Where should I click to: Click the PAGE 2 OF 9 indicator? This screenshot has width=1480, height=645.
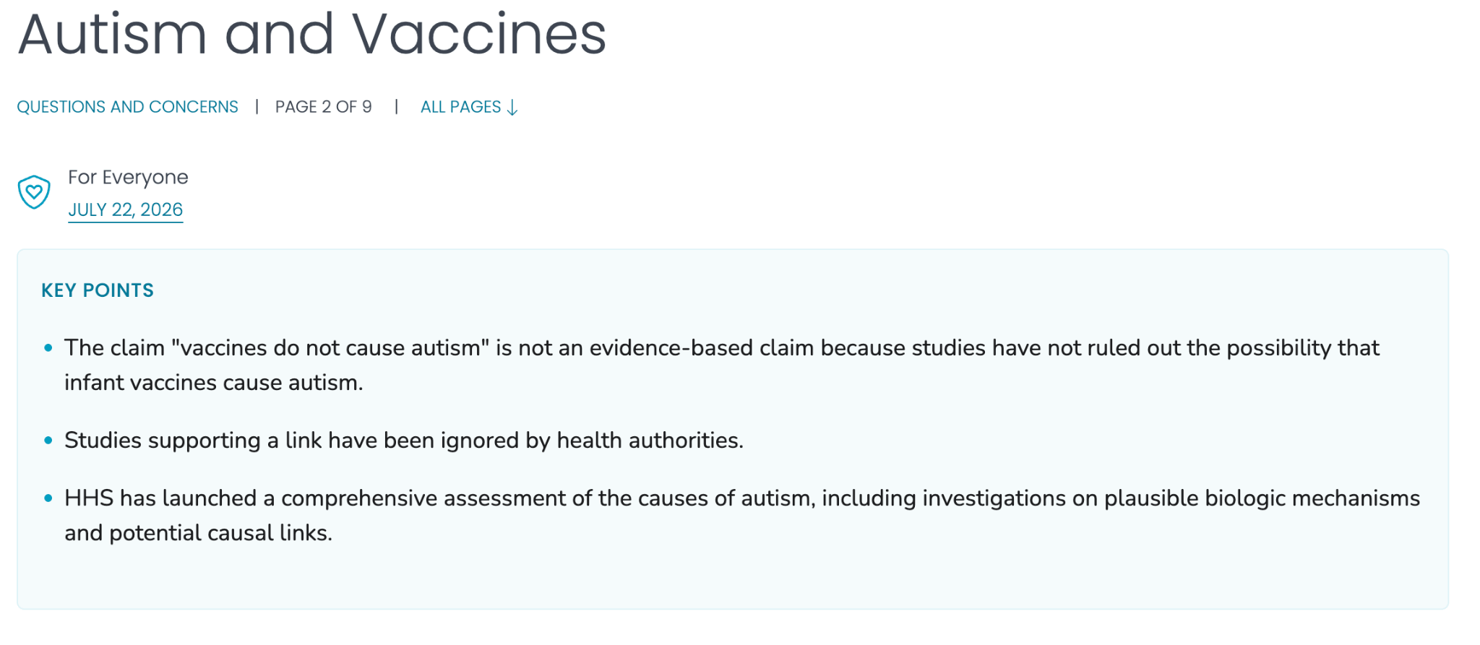(323, 107)
